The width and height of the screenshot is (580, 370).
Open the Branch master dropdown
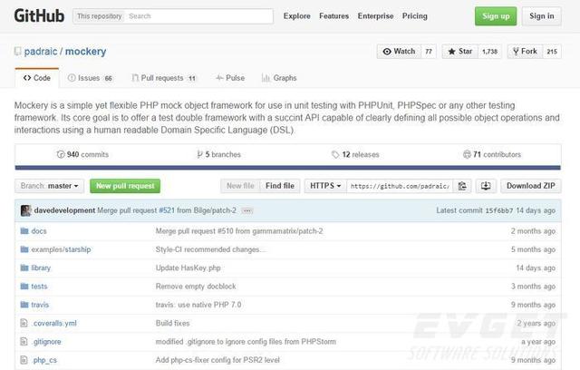50,186
